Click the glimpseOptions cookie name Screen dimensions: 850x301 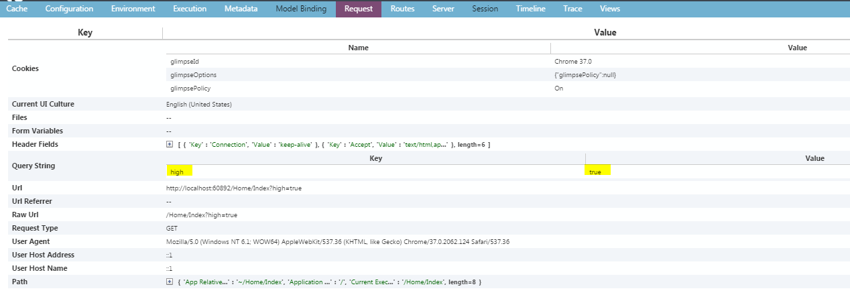click(x=193, y=74)
